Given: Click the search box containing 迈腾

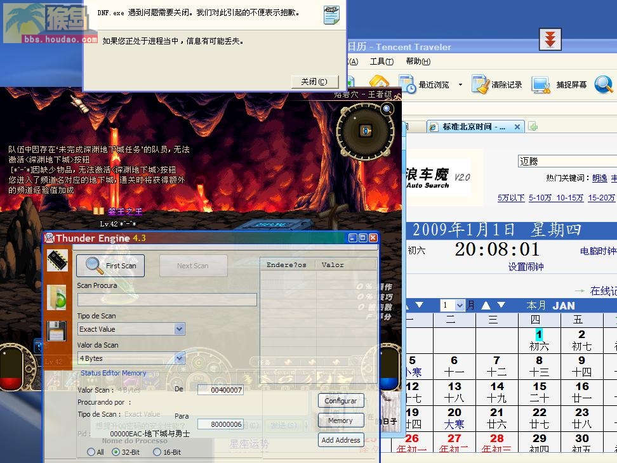Looking at the screenshot, I should 567,161.
